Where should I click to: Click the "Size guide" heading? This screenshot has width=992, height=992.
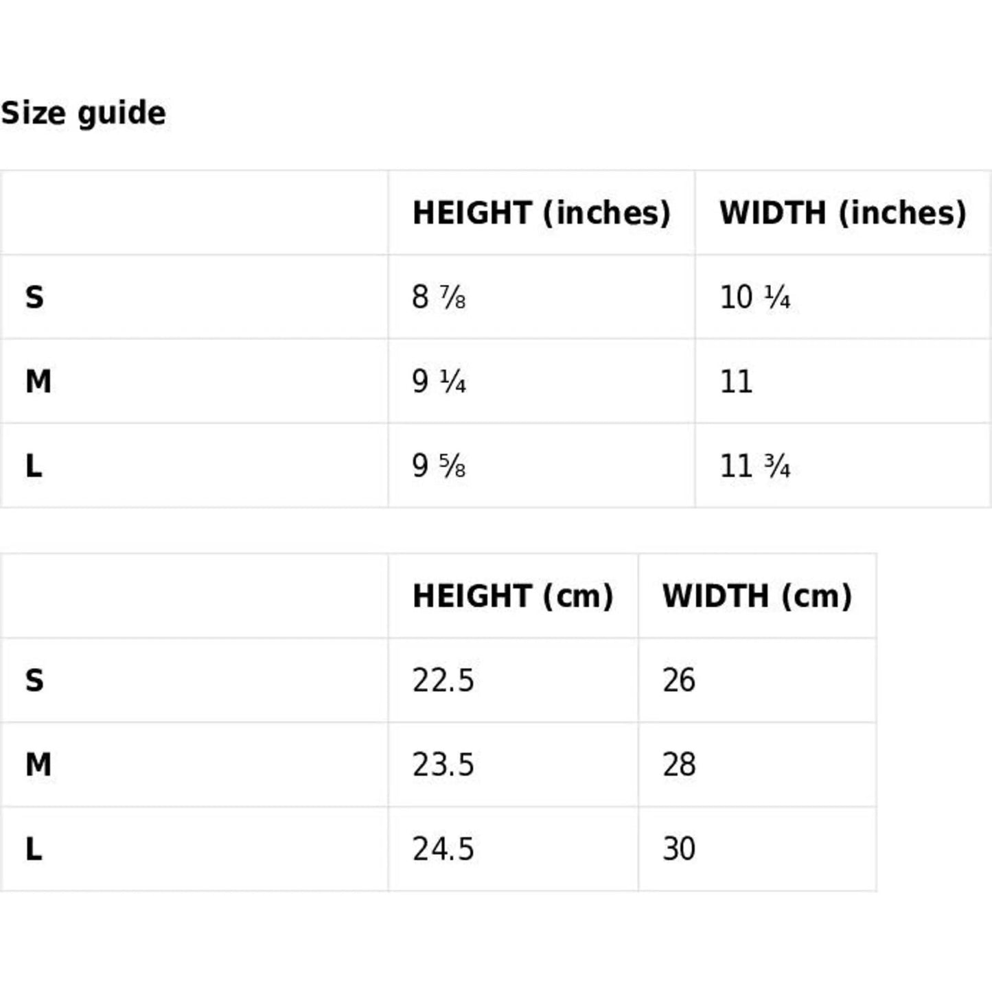pyautogui.click(x=83, y=113)
